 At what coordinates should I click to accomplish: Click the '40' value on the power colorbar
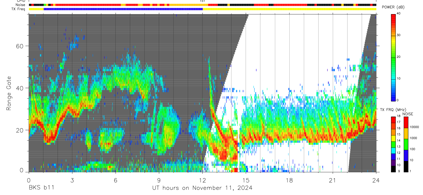399,14
